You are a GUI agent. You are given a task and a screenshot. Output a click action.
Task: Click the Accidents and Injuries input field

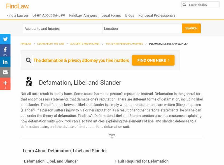tap(62, 29)
